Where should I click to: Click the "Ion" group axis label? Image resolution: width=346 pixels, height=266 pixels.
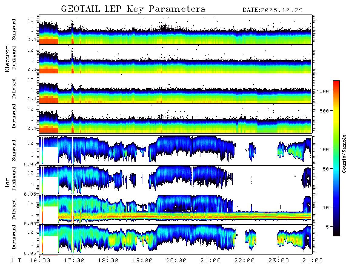coord(7,182)
